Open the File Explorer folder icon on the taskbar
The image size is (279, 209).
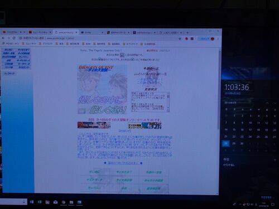click(x=71, y=202)
